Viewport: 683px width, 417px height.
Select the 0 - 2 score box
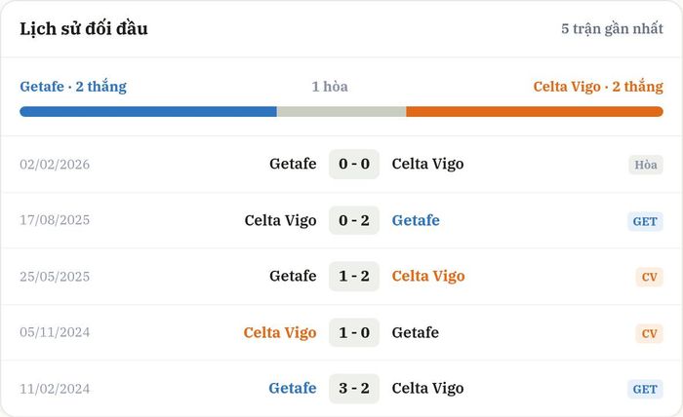(x=354, y=220)
